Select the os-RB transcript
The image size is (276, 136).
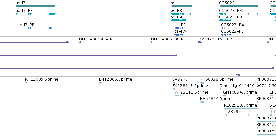(181, 14)
